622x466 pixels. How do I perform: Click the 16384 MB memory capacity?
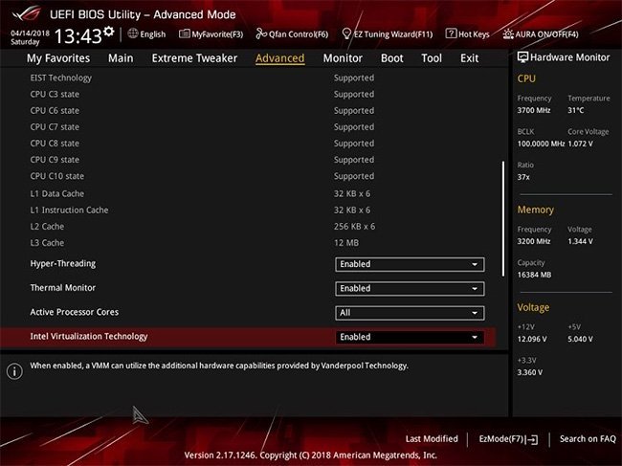[x=534, y=275]
